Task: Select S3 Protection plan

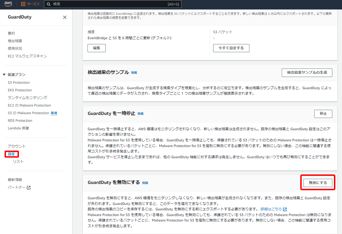Action: tap(19, 83)
